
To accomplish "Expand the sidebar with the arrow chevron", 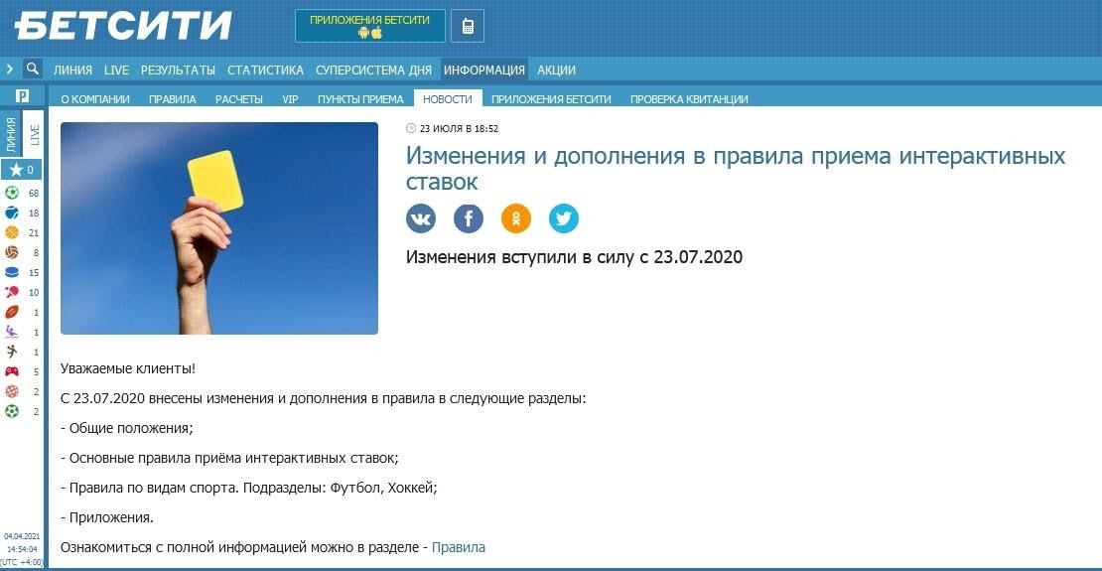I will pos(10,70).
